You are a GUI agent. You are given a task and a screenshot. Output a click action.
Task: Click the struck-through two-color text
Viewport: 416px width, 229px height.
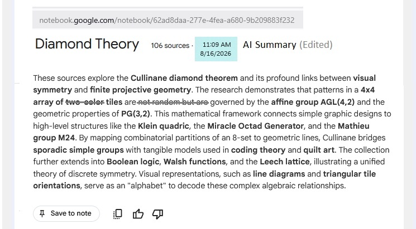85,102
